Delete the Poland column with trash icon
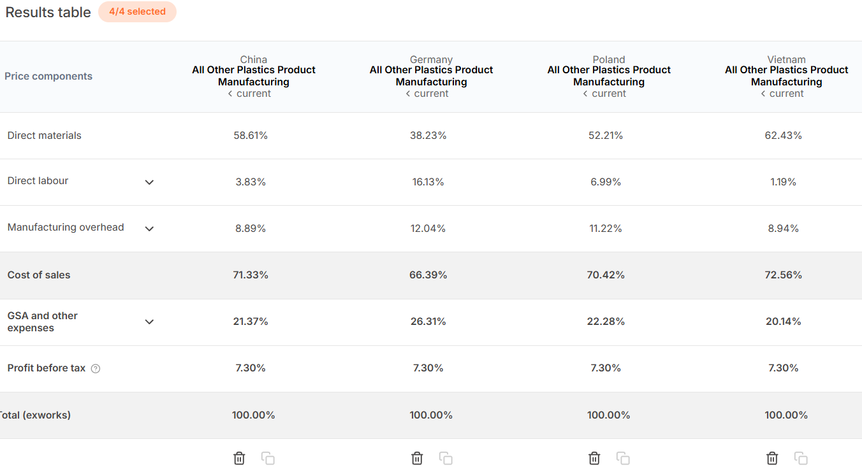The height and width of the screenshot is (474, 862). pos(594,458)
